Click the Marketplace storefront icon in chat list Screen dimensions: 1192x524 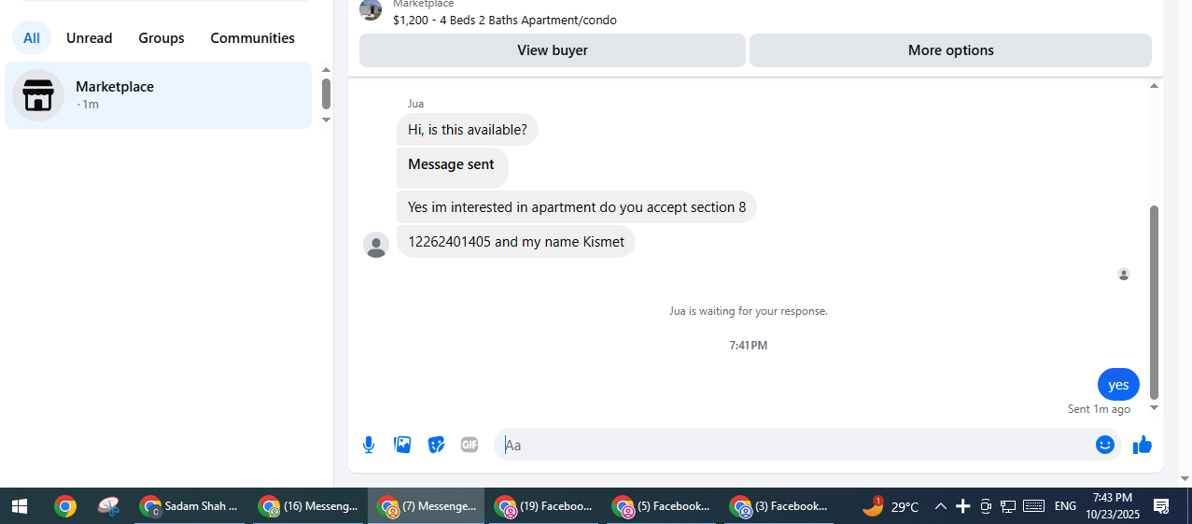38,95
